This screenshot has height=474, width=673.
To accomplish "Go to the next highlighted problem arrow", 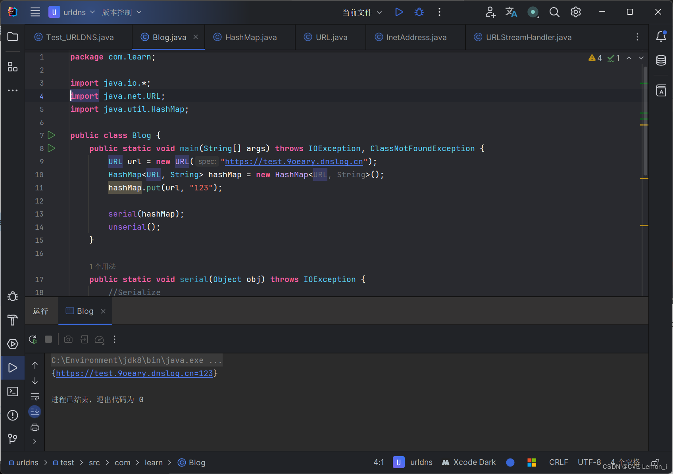I will click(x=641, y=58).
